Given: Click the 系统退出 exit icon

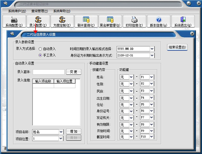Looking at the screenshot, I should click(183, 20).
